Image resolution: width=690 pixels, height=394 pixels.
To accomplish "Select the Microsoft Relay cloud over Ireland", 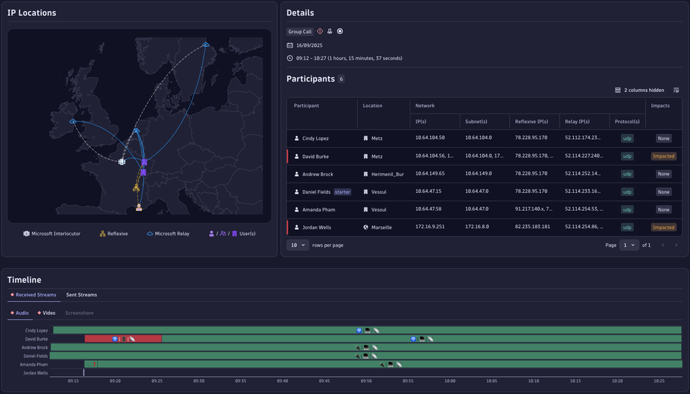I will [73, 122].
